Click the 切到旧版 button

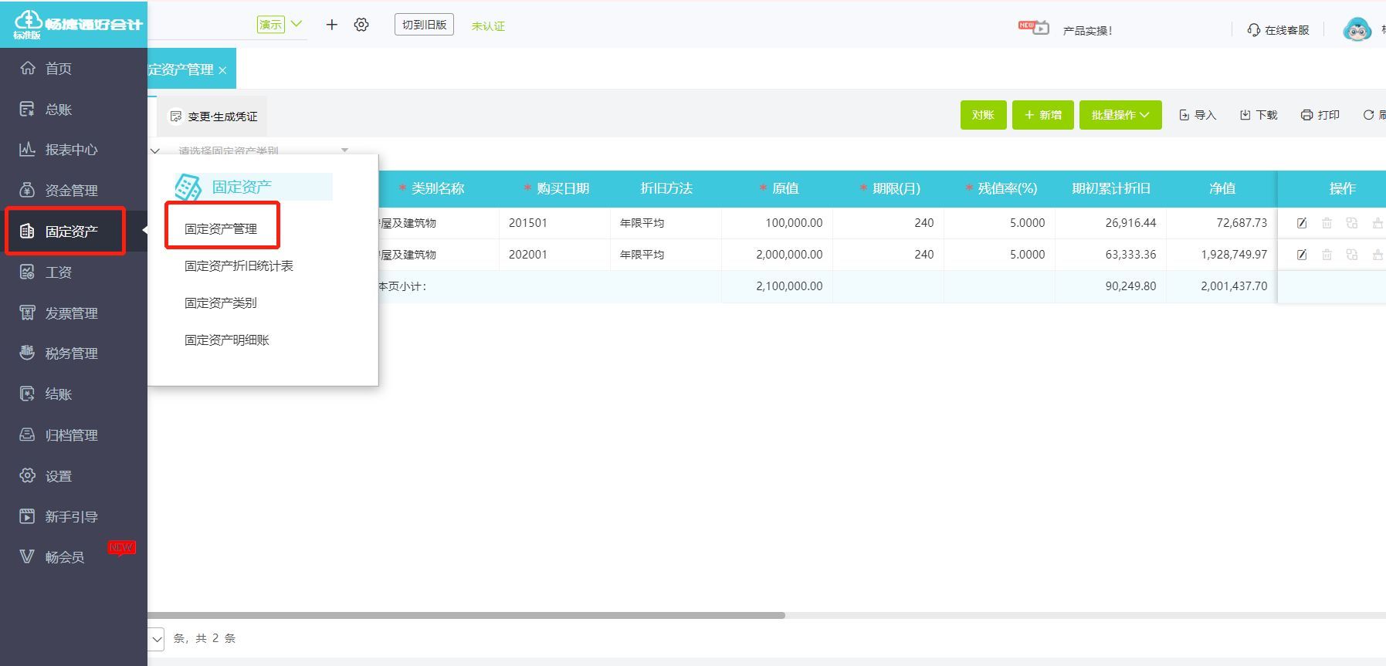click(x=424, y=25)
